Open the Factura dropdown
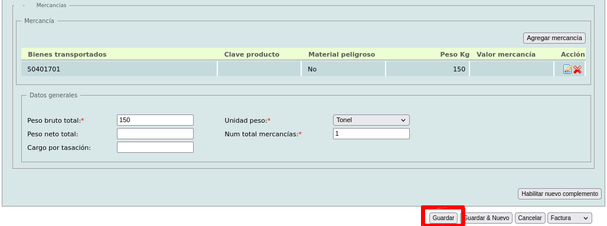Screen dimensions: 607x226 coord(570,218)
